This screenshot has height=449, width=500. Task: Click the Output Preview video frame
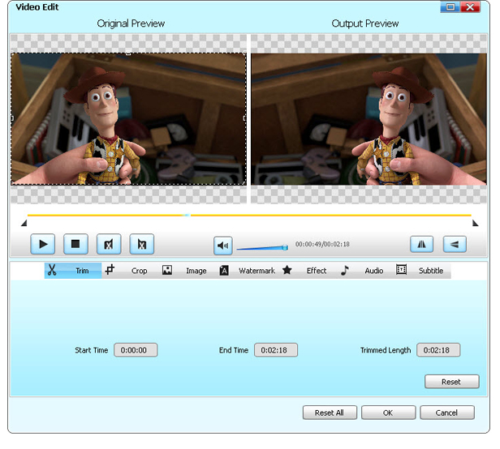tap(369, 119)
